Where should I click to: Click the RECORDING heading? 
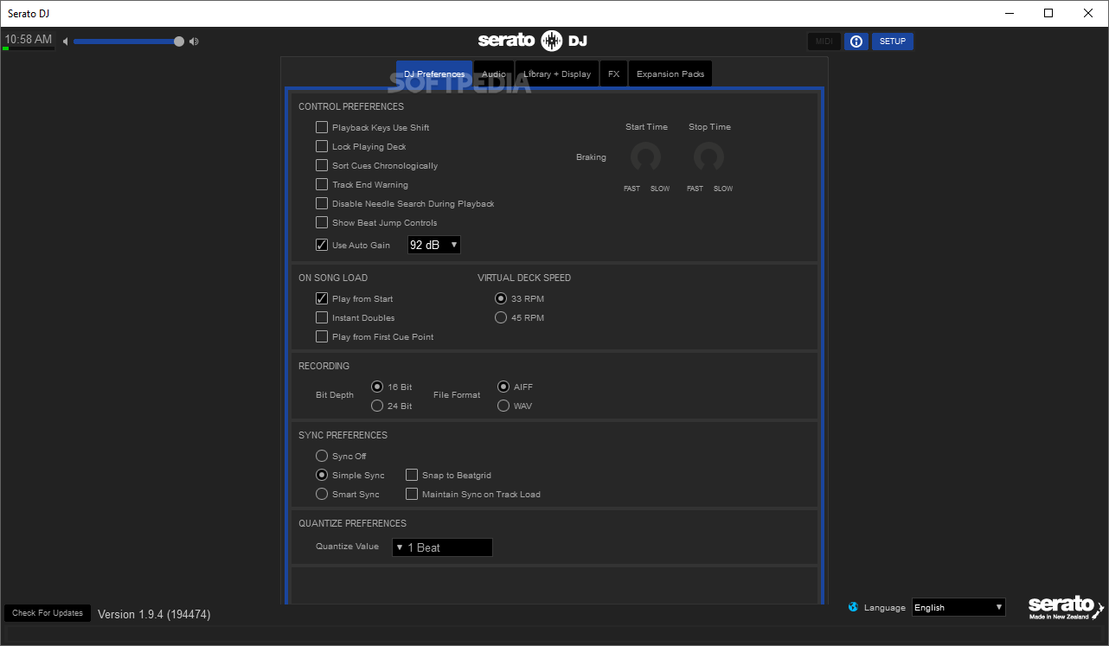[x=324, y=366]
